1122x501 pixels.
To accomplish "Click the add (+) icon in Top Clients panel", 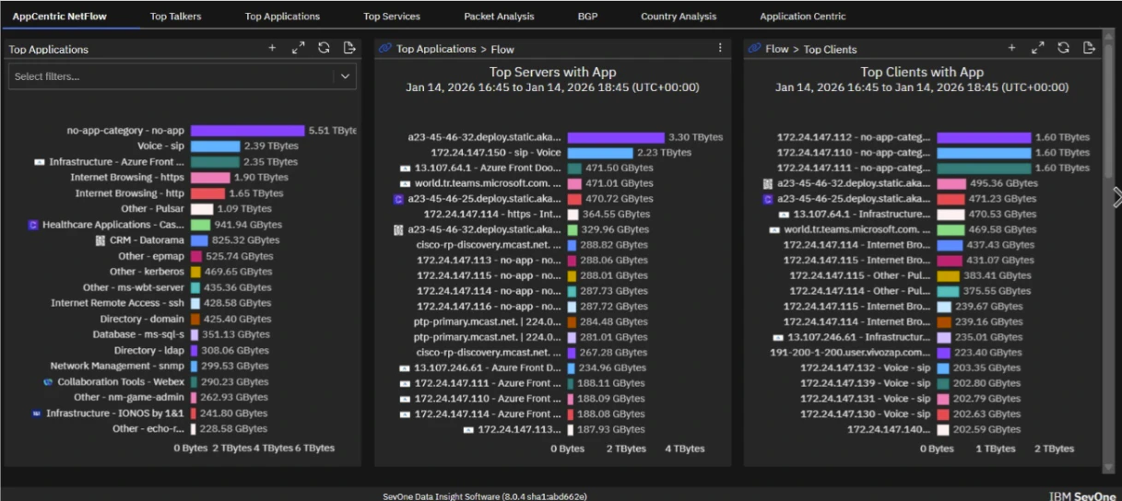I will [x=1011, y=48].
